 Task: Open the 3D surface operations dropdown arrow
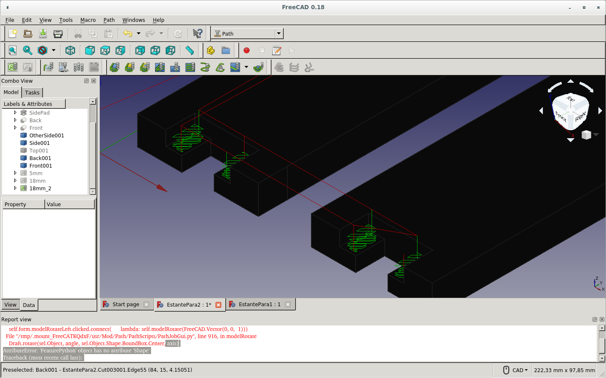click(x=246, y=67)
